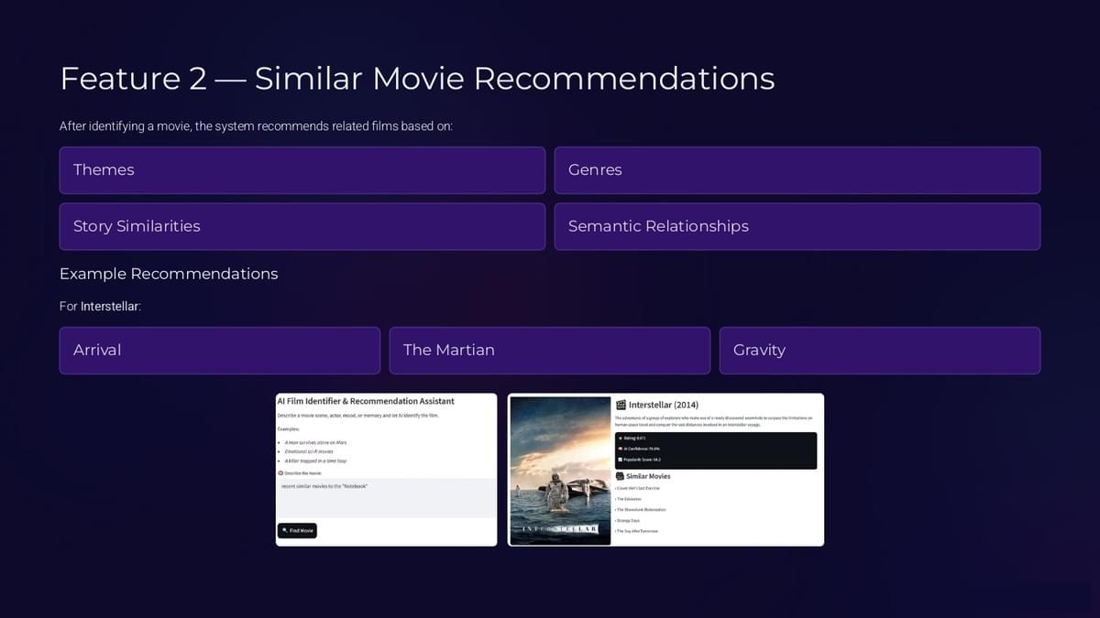
Task: Click The Martian recommendation card
Action: click(550, 351)
